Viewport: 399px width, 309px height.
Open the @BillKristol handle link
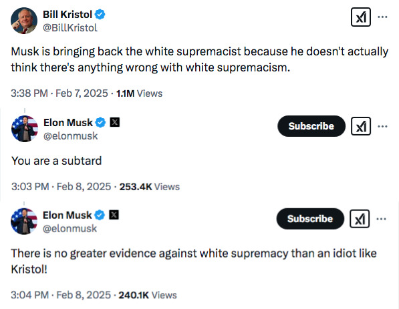tap(70, 28)
